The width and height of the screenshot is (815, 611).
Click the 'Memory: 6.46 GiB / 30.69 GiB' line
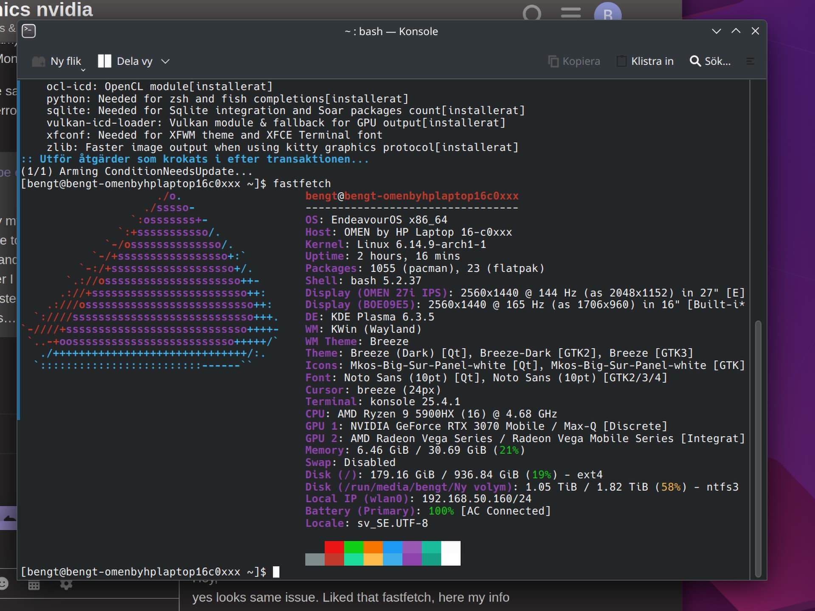coord(415,450)
